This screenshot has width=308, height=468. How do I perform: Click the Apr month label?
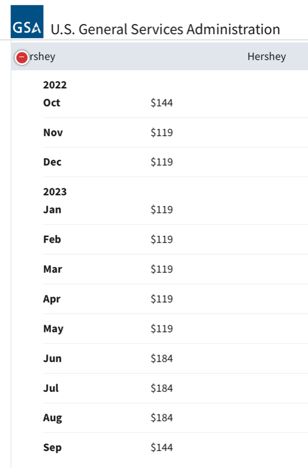52,299
